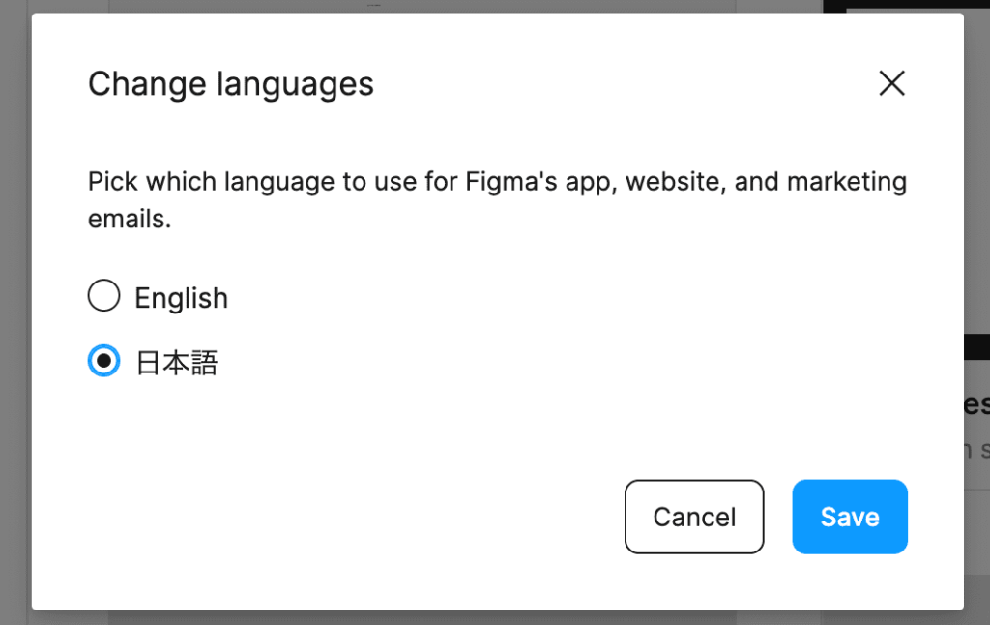Click the Change languages dialog title
This screenshot has height=625, width=990.
tap(230, 84)
